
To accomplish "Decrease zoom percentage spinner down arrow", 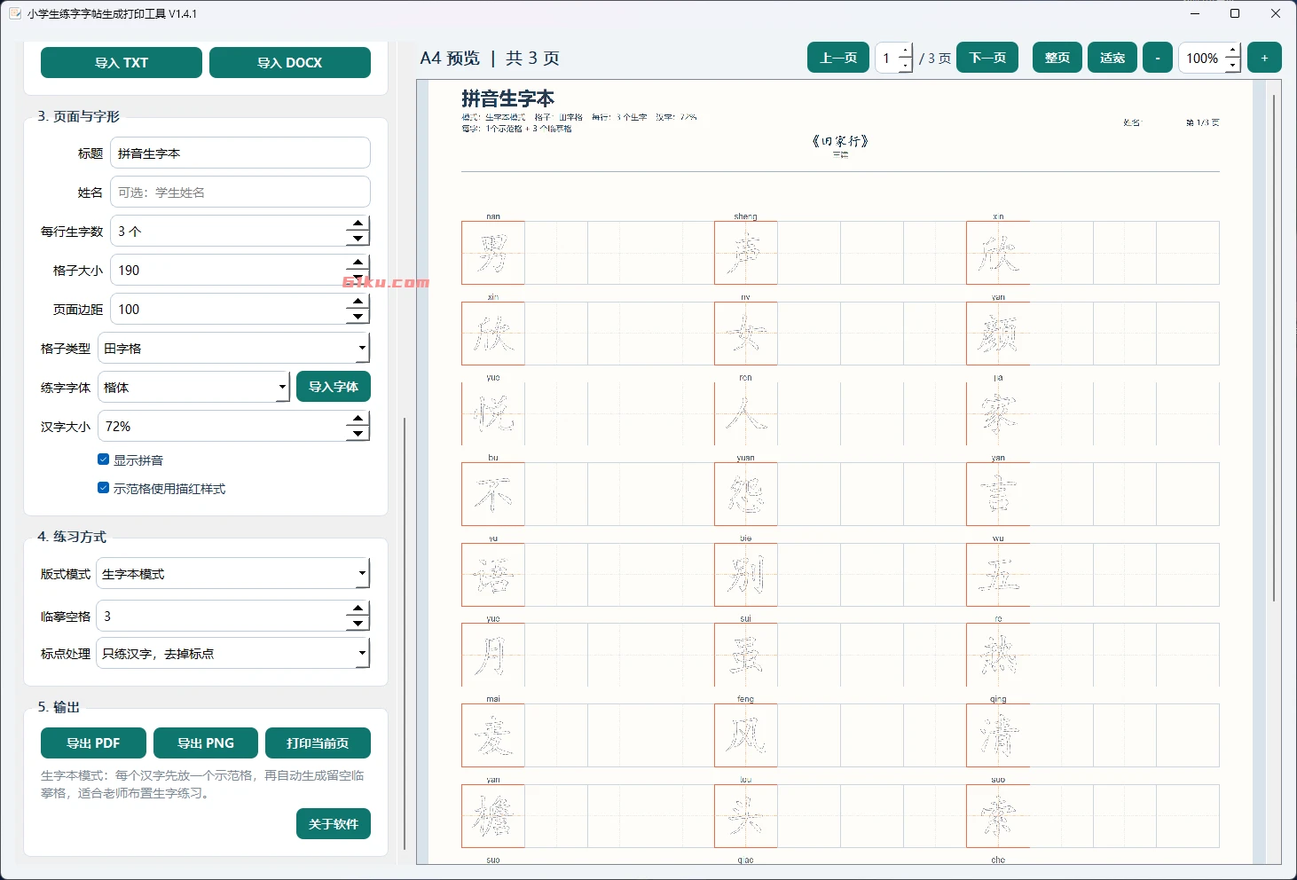I will [1232, 66].
